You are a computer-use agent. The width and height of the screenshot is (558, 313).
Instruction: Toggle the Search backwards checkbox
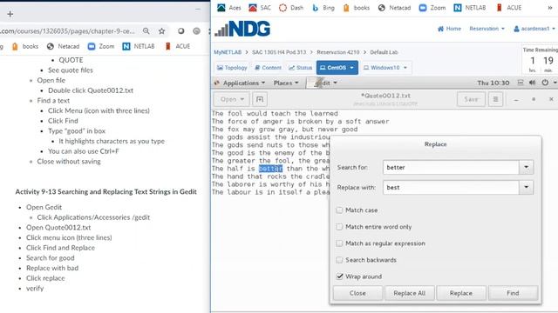click(x=339, y=260)
